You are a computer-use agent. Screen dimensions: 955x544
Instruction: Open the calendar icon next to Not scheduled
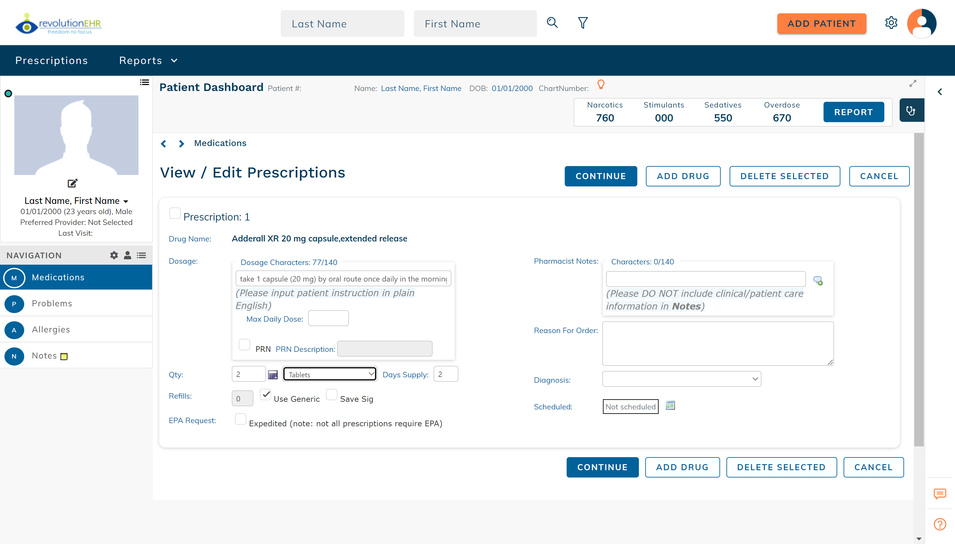pos(670,405)
